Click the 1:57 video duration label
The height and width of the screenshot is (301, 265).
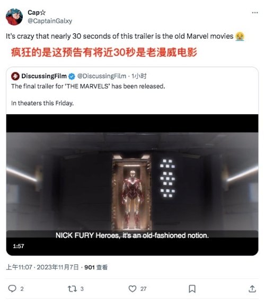coord(19,246)
